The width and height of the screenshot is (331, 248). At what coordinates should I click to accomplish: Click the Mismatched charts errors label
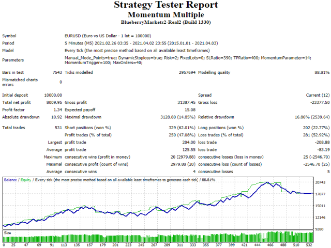point(20,82)
